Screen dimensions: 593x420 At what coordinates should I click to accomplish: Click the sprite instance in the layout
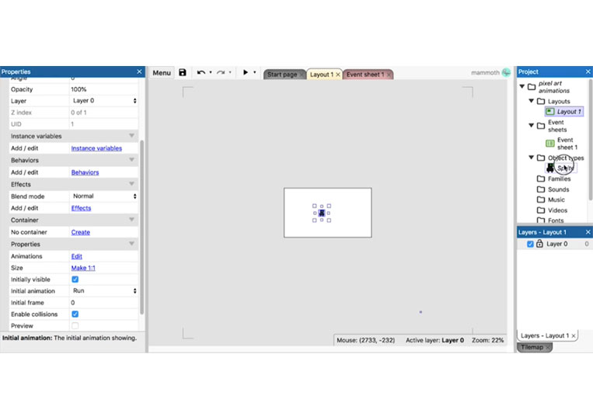(322, 213)
